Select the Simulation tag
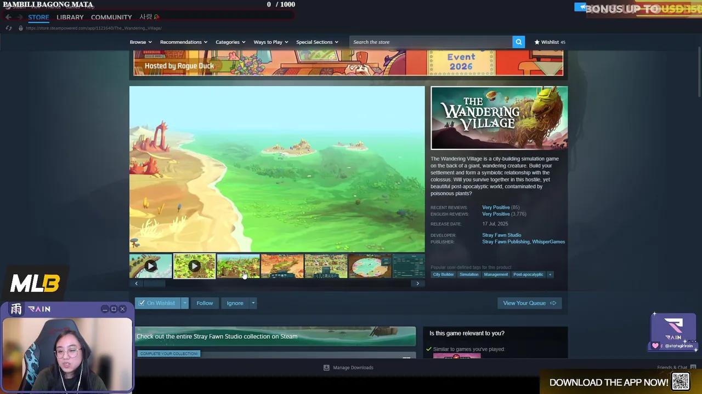This screenshot has width=702, height=394. coord(469,274)
